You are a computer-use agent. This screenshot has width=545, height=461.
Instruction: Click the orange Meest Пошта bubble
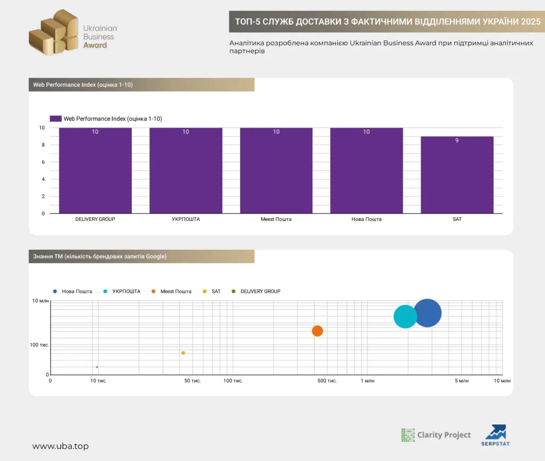click(317, 331)
